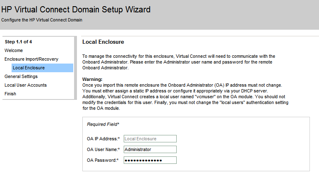Click the HP Virtual Connect Domain Setup Wizard title
The image size is (319, 182).
coord(76,9)
